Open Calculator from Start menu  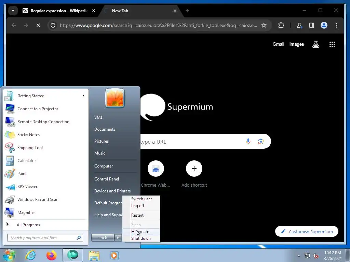(x=45, y=161)
